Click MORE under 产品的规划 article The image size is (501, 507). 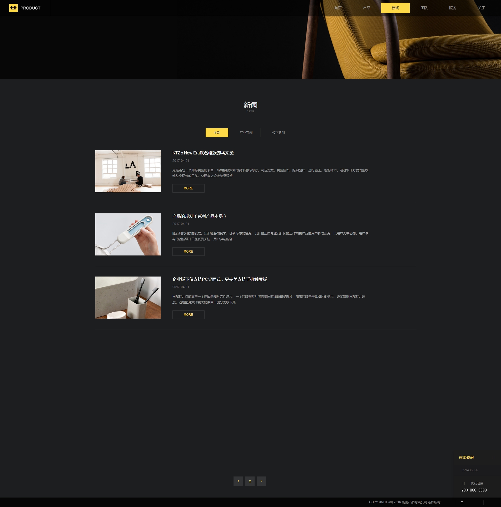tap(188, 252)
